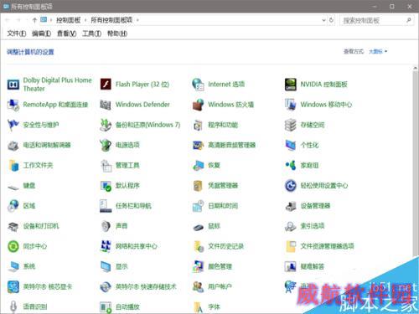Open the Windows 防火墙 icon
Viewport: 419px width, 314px height.
198,105
